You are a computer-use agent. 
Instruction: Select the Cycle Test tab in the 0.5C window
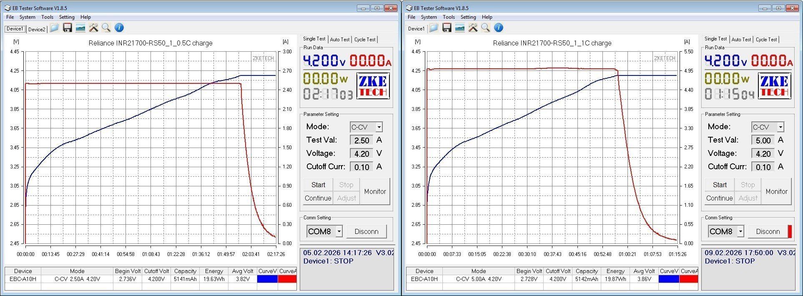tap(365, 40)
